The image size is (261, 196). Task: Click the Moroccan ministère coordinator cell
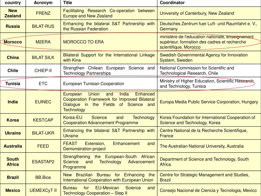click(209, 42)
